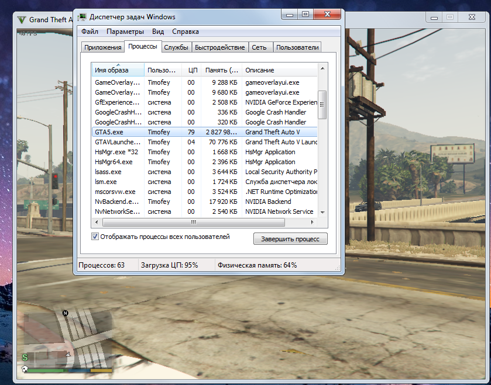The height and width of the screenshot is (385, 491).
Task: Click the Task Manager icon in the title bar
Action: click(83, 17)
